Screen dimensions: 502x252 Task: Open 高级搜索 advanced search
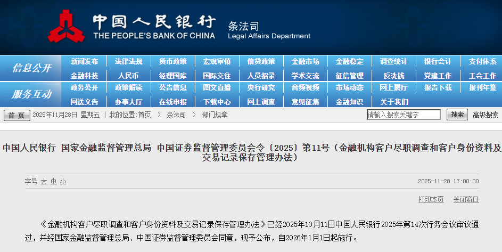point(485,115)
